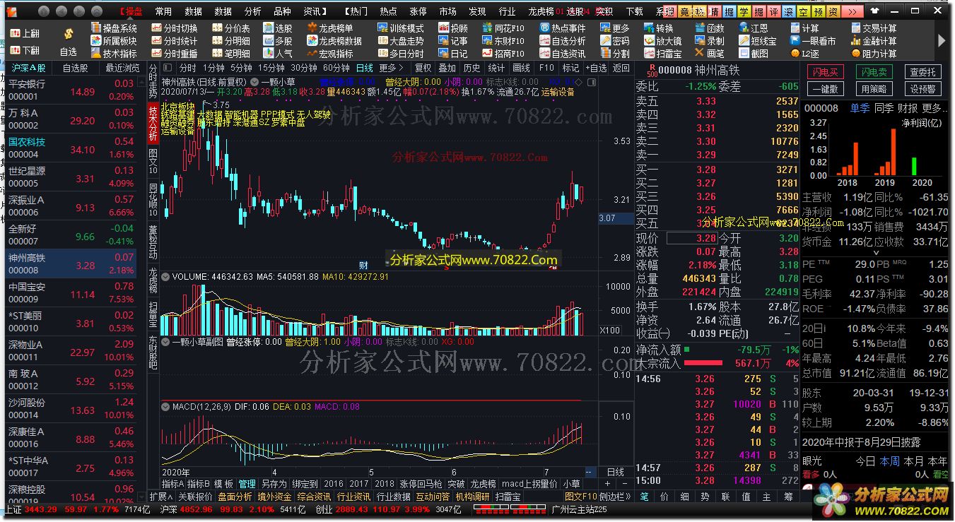Switch to the 自选股 tab
This screenshot has height=522, width=955.
pos(75,69)
